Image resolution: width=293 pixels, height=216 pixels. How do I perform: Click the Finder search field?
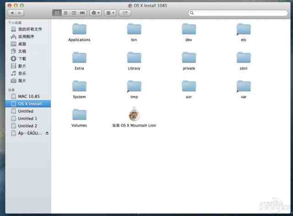pos(238,13)
